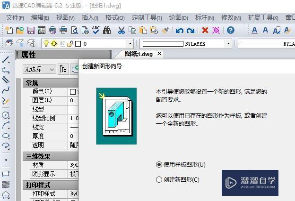Click the BYLAYER color preview box
This screenshot has width=295, height=201.
point(163,44)
